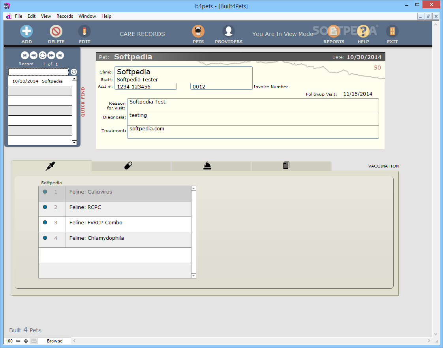Open the Records menu
The height and width of the screenshot is (348, 443).
[65, 16]
